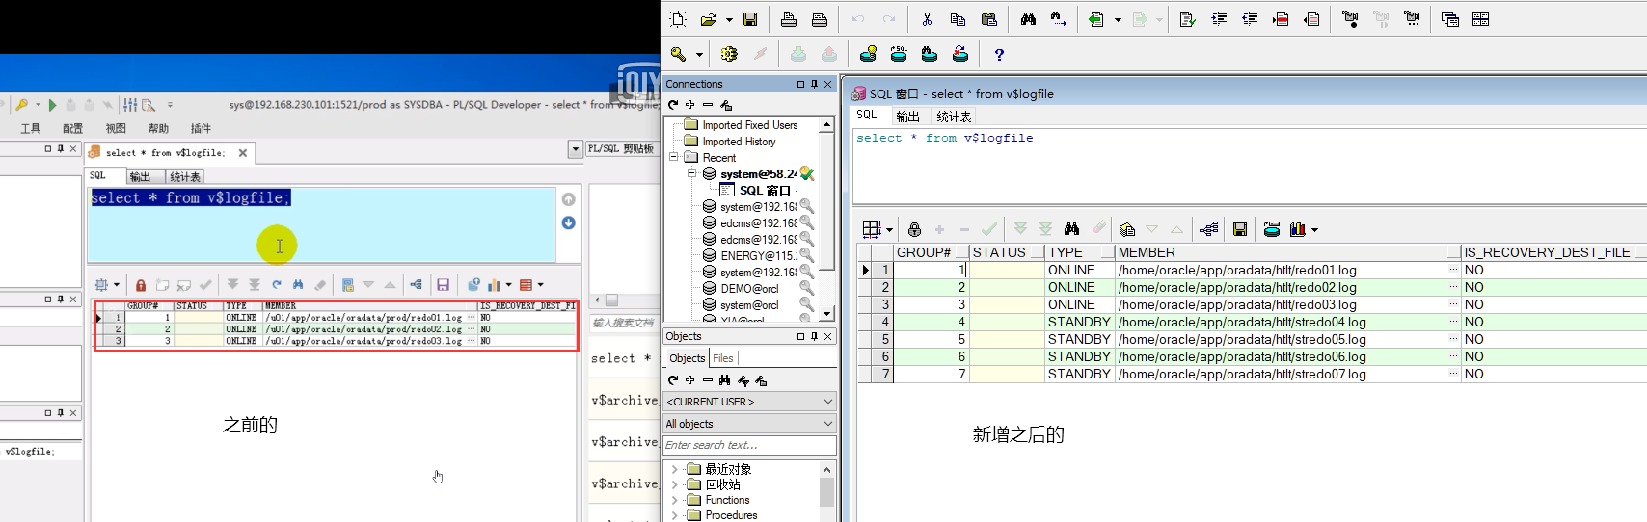The width and height of the screenshot is (1647, 522).
Task: Click Add connection plus icon in Connections panel
Action: 690,105
